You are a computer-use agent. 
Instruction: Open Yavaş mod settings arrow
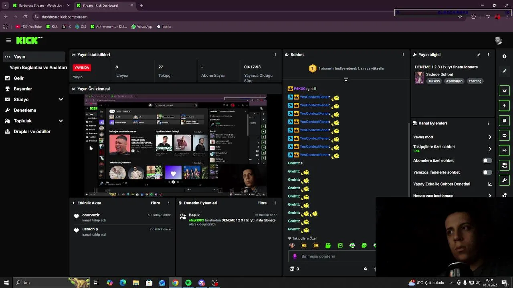pyautogui.click(x=490, y=137)
